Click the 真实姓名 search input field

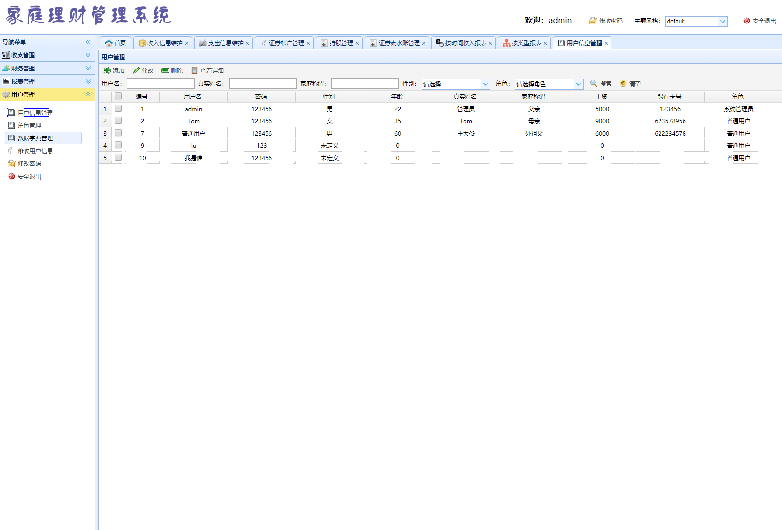[263, 84]
